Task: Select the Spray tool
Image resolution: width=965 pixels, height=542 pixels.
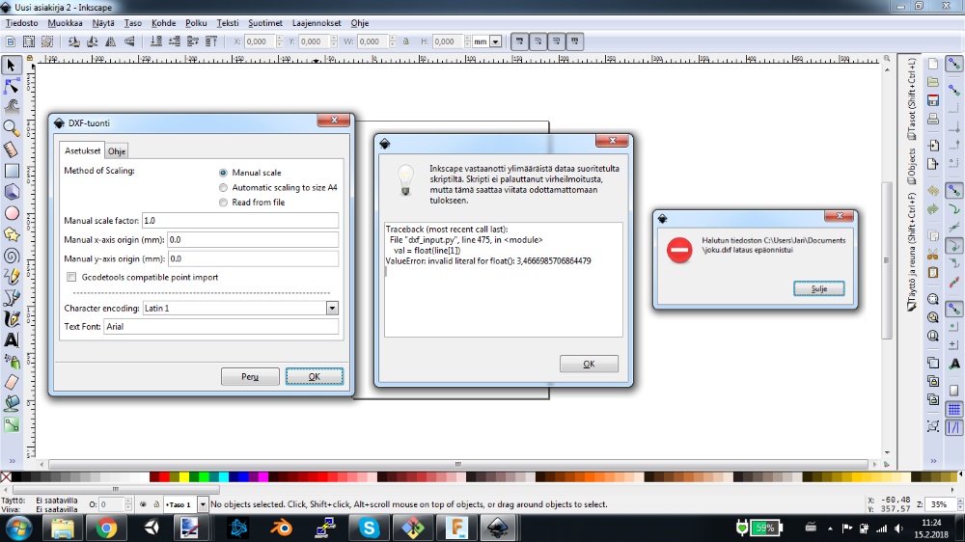Action: (x=11, y=361)
